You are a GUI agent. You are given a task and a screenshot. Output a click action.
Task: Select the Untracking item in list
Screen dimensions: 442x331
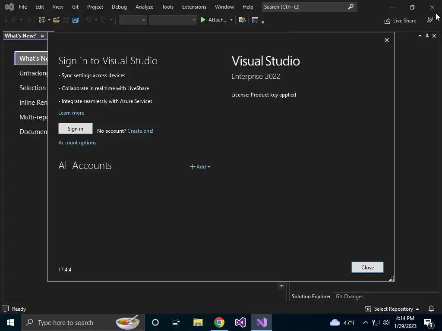point(33,73)
